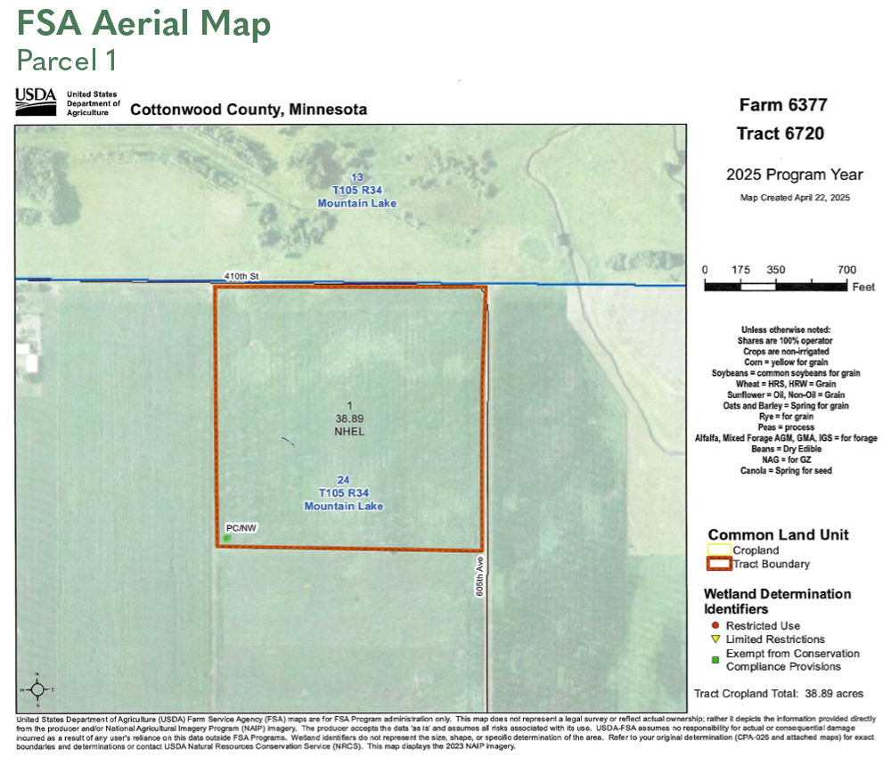Image resolution: width=891 pixels, height=757 pixels.
Task: Click the compass rose on the map
Action: pyautogui.click(x=37, y=688)
